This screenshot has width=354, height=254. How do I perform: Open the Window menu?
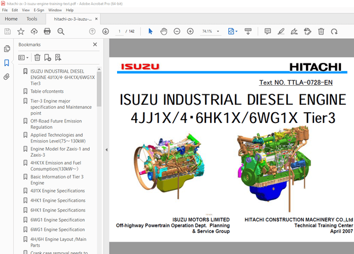[55, 10]
